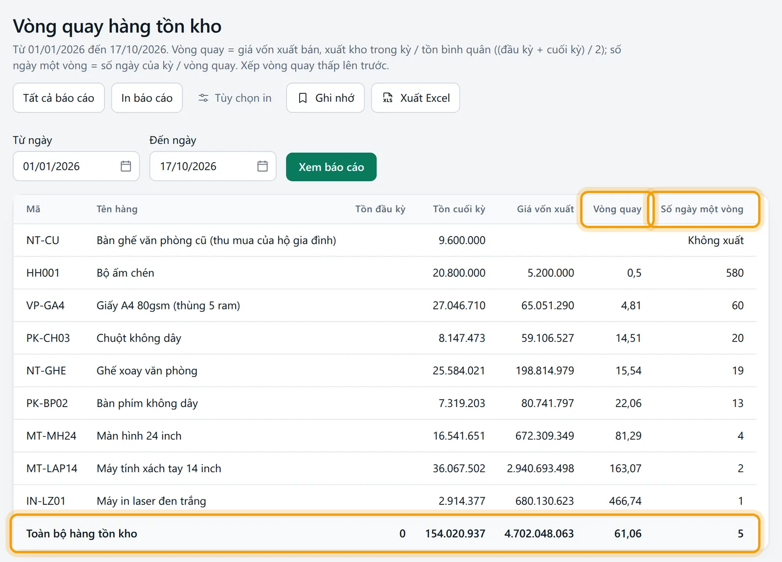Select item name Máy in laser đen trắng
This screenshot has height=562, width=782.
[x=152, y=501]
